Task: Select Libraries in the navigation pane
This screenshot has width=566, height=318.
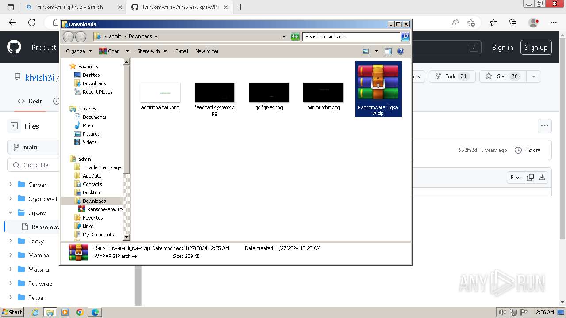Action: tap(87, 109)
